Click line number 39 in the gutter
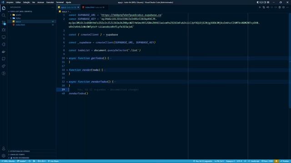291x163 pixels. [63, 90]
